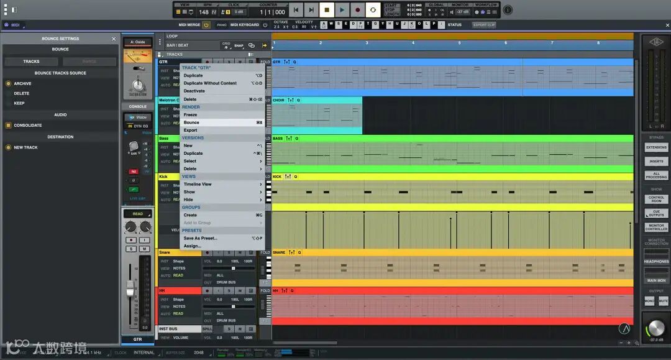This screenshot has width=671, height=360.
Task: Adjust the Saturation knob
Action: point(137,85)
